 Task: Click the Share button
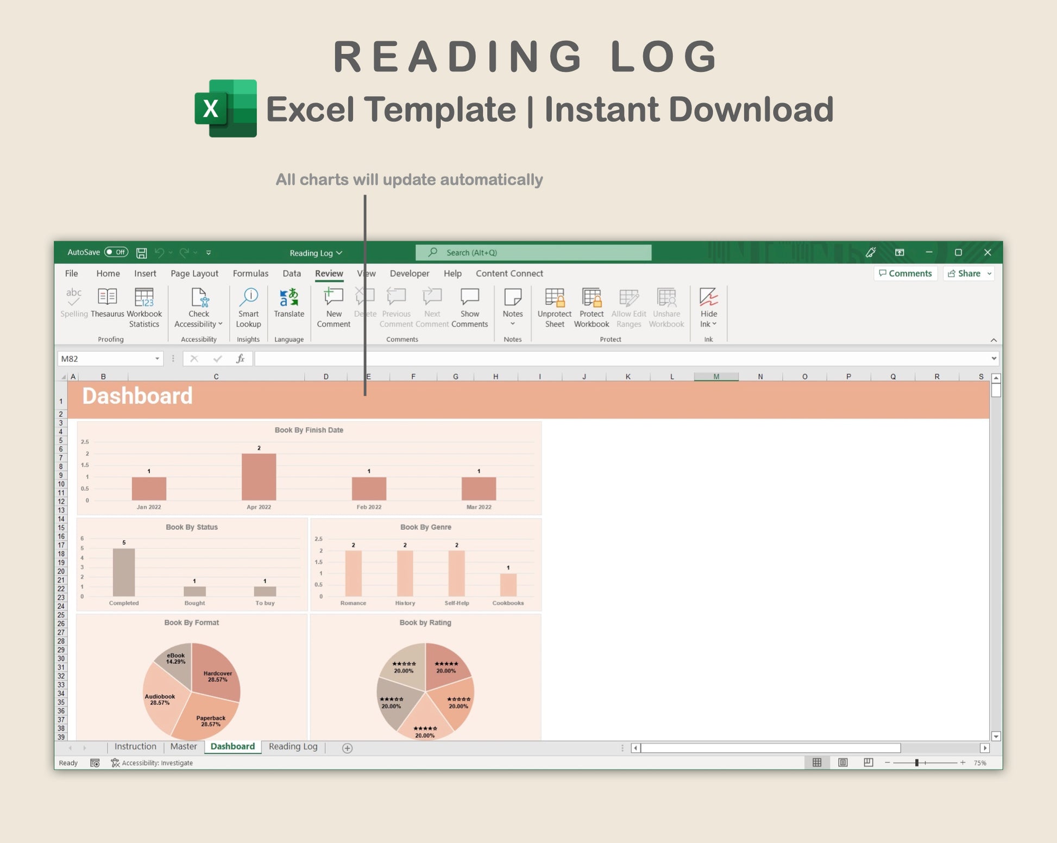[x=965, y=273]
